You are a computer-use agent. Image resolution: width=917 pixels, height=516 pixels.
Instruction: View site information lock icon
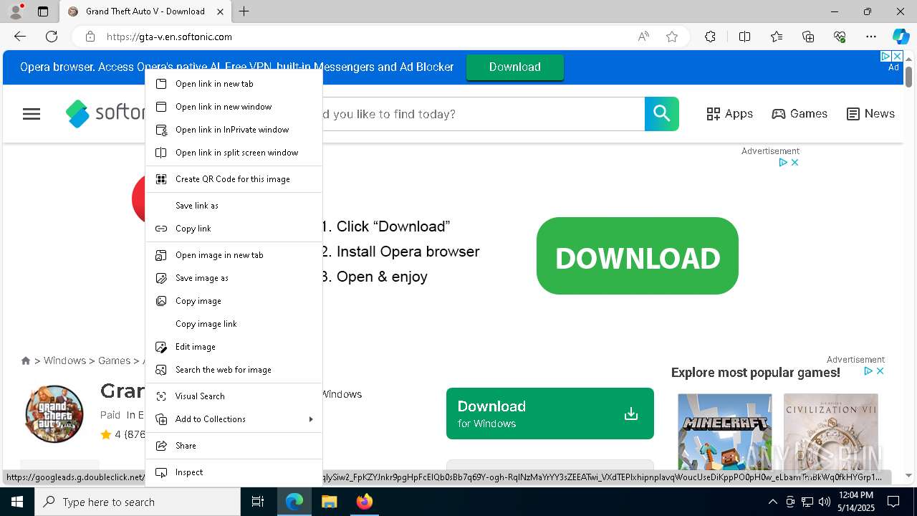pyautogui.click(x=90, y=37)
